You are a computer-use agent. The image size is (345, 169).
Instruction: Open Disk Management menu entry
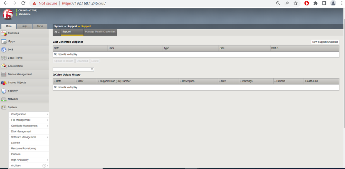click(29, 132)
